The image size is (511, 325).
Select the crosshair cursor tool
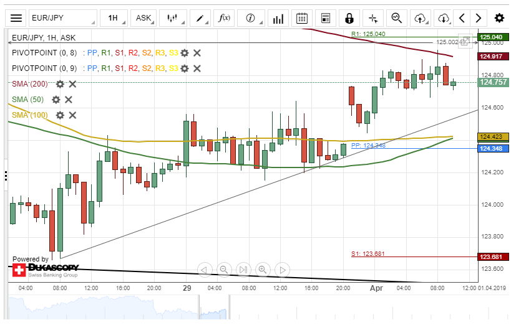(x=373, y=18)
